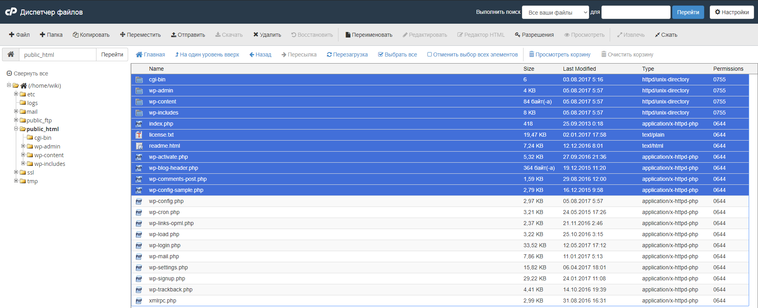
Task: Click the cPanel logo icon
Action: [11, 12]
